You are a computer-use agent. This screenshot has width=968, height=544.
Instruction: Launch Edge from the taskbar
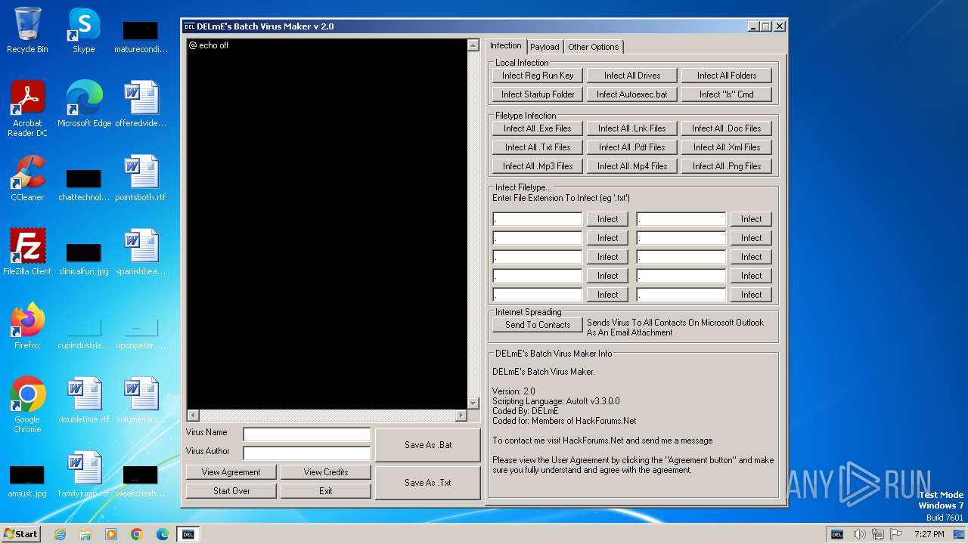click(163, 534)
